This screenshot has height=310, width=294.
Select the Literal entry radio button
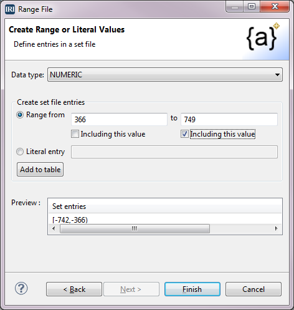(20, 152)
